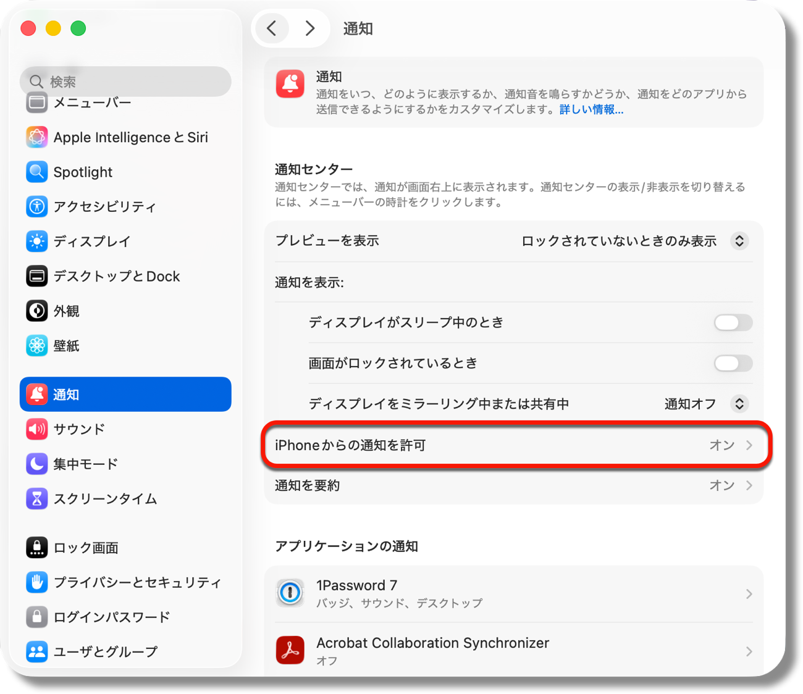Select the プライバシーとセキュリティ hand icon
Viewport: 803px width, 694px height.
(x=37, y=582)
